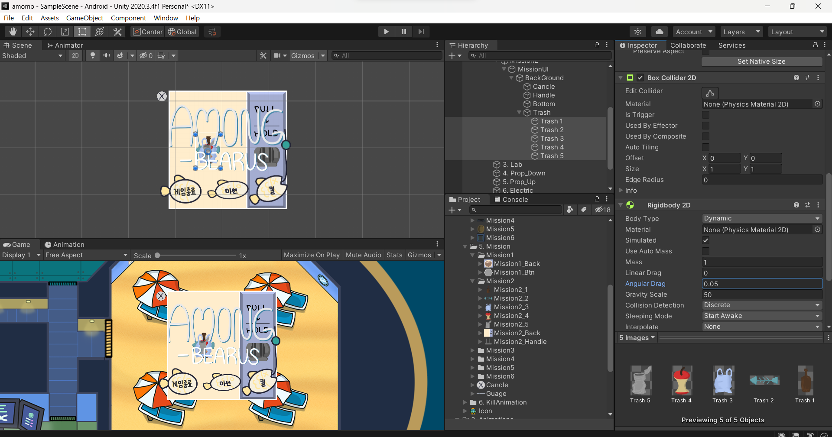Select the Rect tool
This screenshot has height=437, width=832.
[82, 32]
